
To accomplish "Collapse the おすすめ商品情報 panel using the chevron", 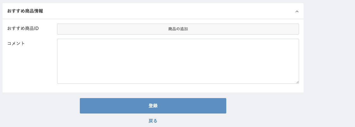I will 297,12.
